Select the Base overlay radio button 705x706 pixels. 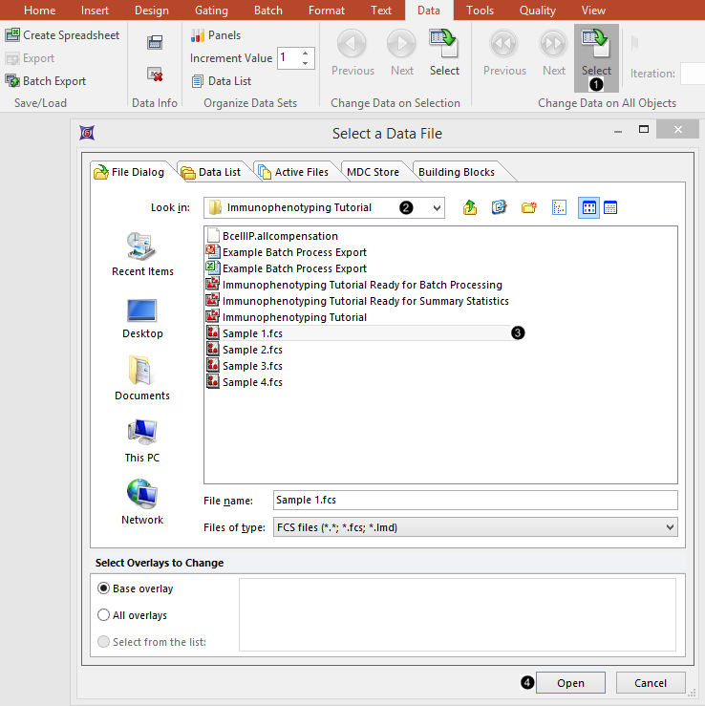(x=104, y=588)
